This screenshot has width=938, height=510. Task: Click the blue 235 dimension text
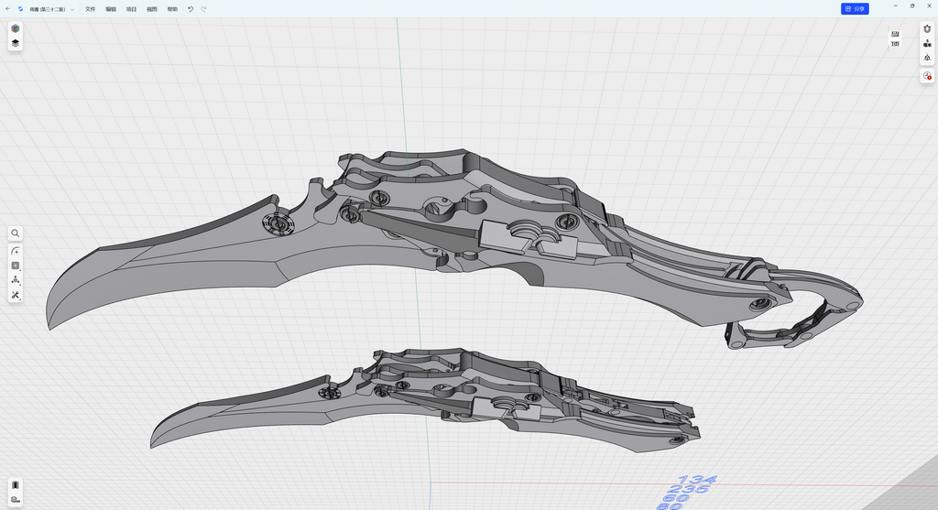[x=689, y=489]
